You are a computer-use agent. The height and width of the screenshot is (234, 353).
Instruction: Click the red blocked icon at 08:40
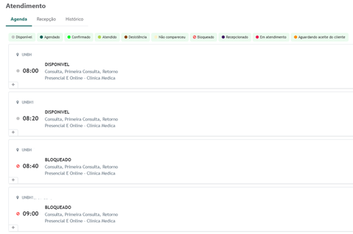(x=18, y=166)
